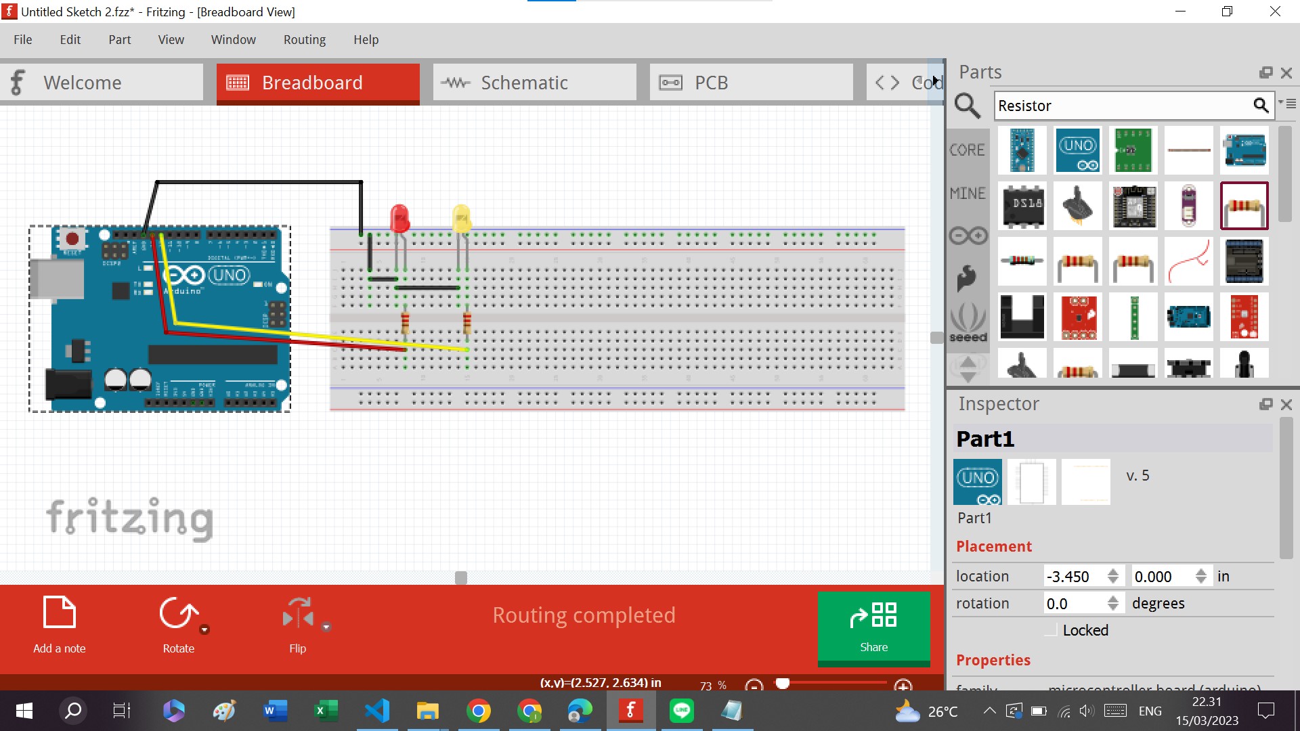The image size is (1300, 731).
Task: Click the Add a note icon
Action: 59,613
